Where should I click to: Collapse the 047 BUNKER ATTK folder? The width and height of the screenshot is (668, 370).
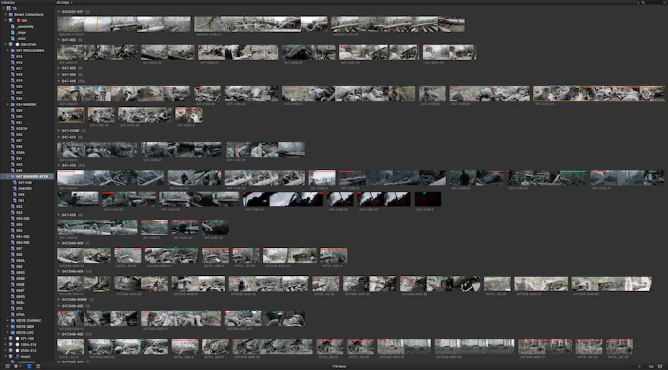coord(7,176)
